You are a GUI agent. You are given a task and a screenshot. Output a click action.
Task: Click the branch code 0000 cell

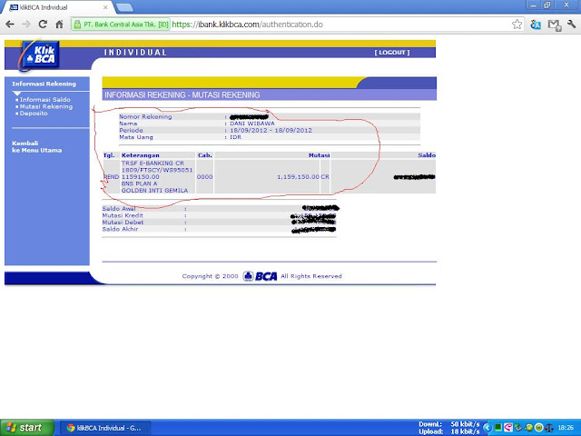click(205, 177)
